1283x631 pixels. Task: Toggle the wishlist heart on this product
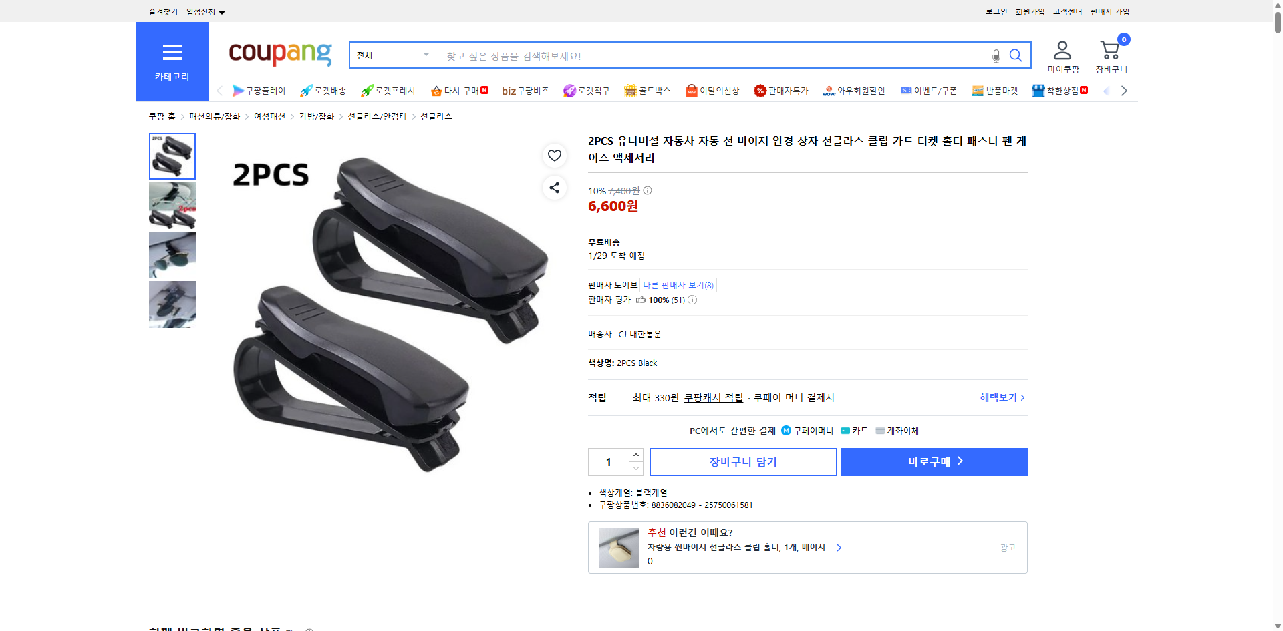554,156
